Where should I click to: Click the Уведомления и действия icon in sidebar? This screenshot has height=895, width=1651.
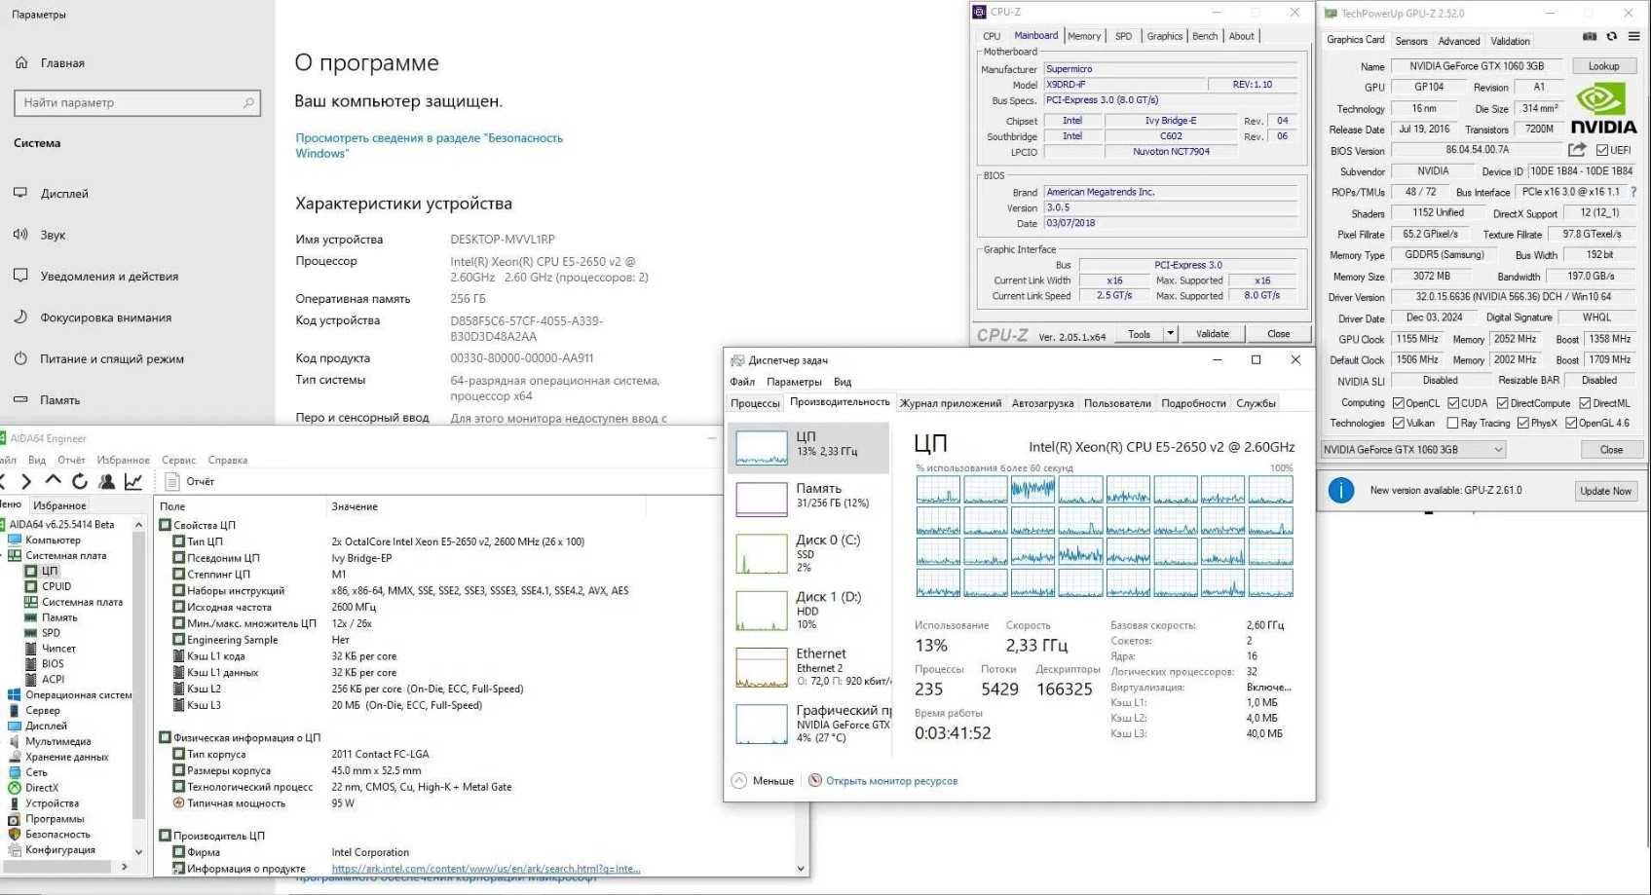(20, 276)
